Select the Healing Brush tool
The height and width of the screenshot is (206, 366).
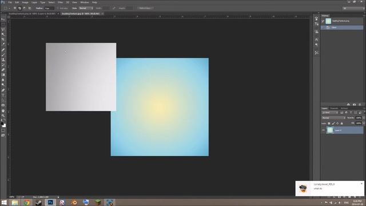(3, 50)
